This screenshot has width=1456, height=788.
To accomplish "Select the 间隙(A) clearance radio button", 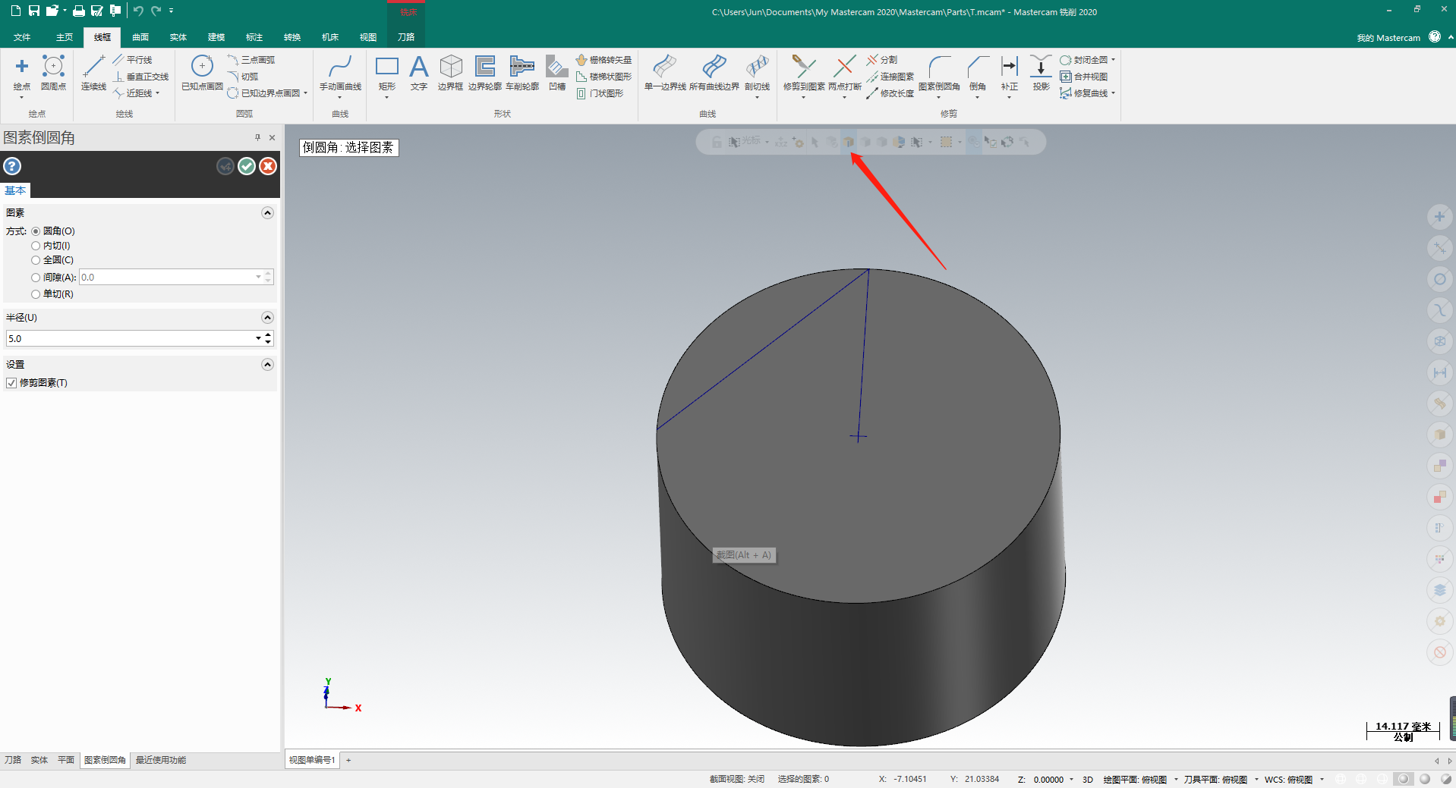I will click(x=36, y=278).
